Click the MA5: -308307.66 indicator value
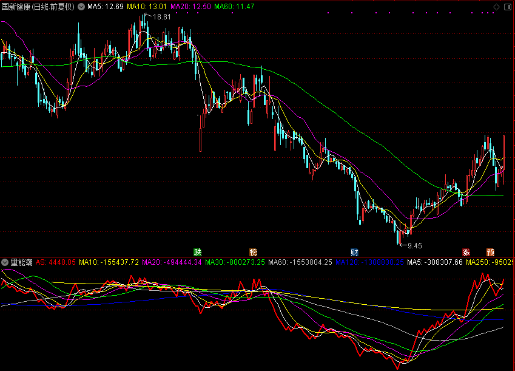Viewport: 515px width, 371px height. pos(435,262)
